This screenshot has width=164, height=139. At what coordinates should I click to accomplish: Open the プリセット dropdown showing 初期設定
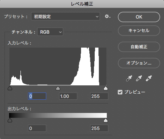click(x=66, y=16)
